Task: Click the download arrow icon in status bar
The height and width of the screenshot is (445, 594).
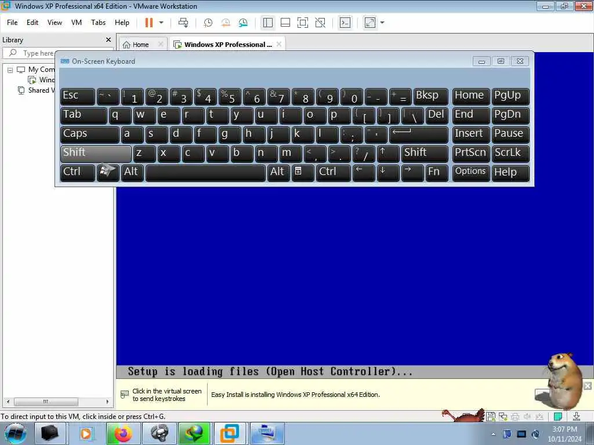Action: click(576, 417)
